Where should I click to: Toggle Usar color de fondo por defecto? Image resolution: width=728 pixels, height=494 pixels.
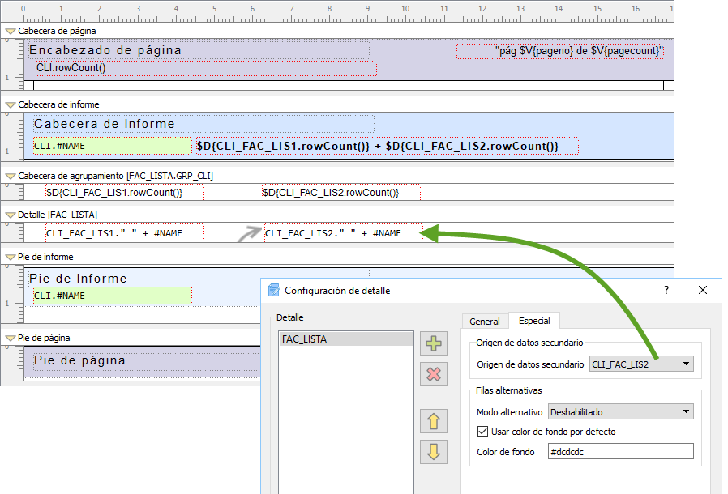[x=483, y=432]
